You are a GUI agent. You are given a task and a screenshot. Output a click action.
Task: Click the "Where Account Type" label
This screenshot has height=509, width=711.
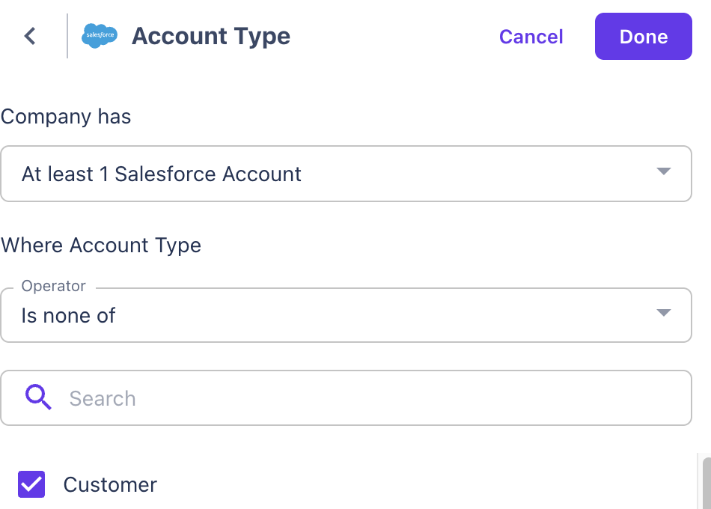coord(101,246)
